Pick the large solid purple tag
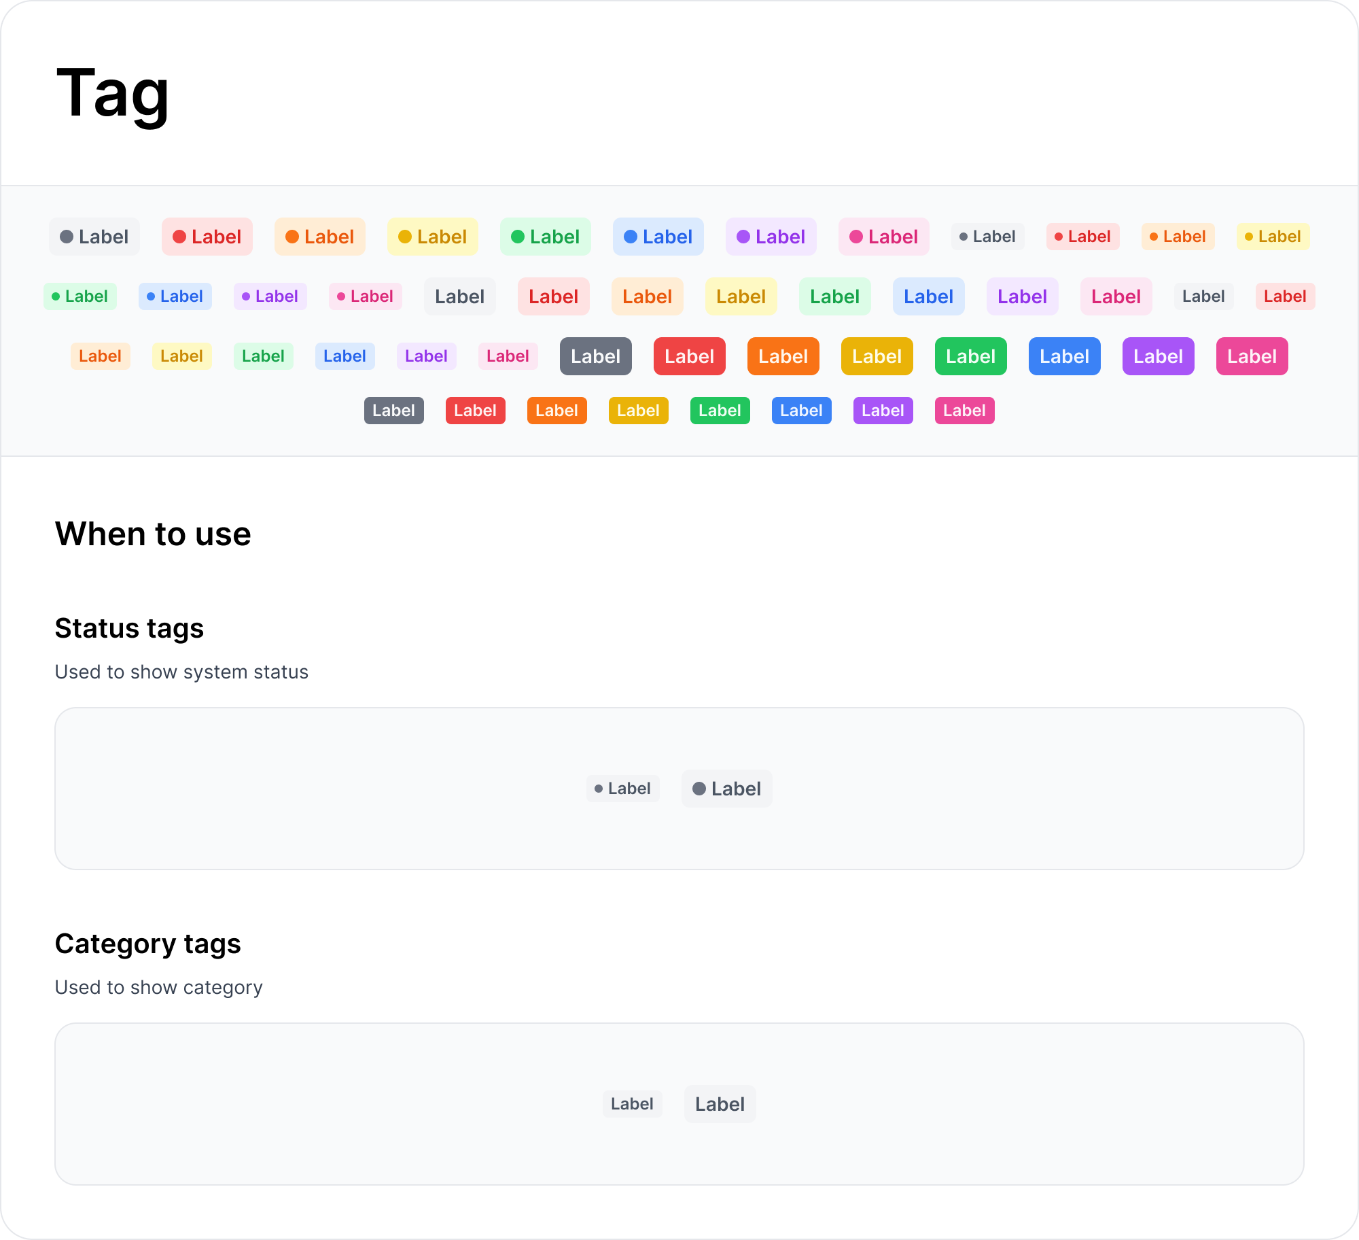Screen dimensions: 1359x1240 [x=1159, y=356]
